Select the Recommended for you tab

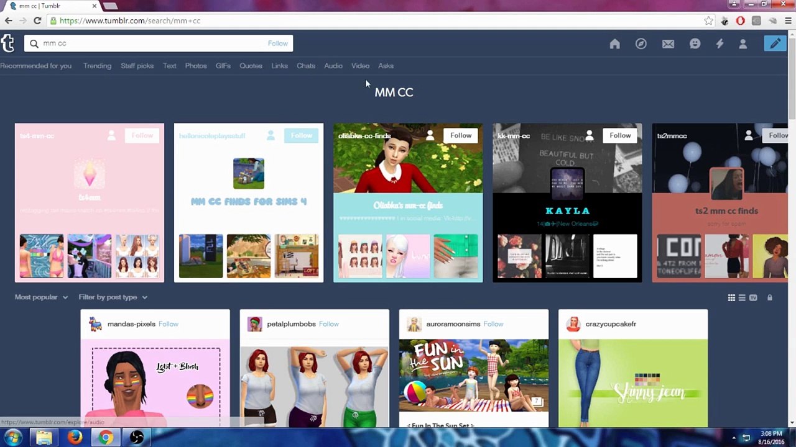click(x=35, y=66)
